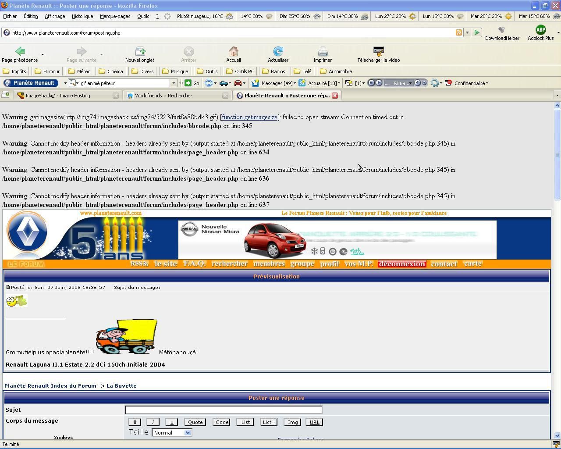561x449 pixels.
Task: Click RSS feed icon in address bar
Action: [x=459, y=32]
